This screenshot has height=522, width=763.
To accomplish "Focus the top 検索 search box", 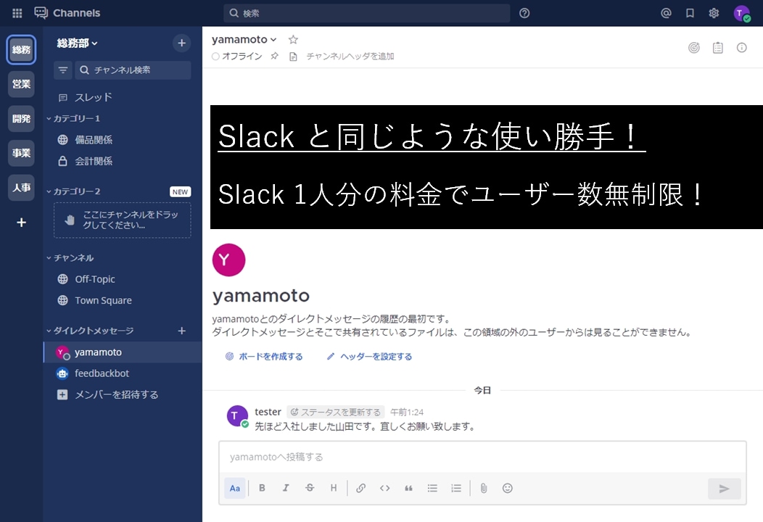I will tap(366, 13).
